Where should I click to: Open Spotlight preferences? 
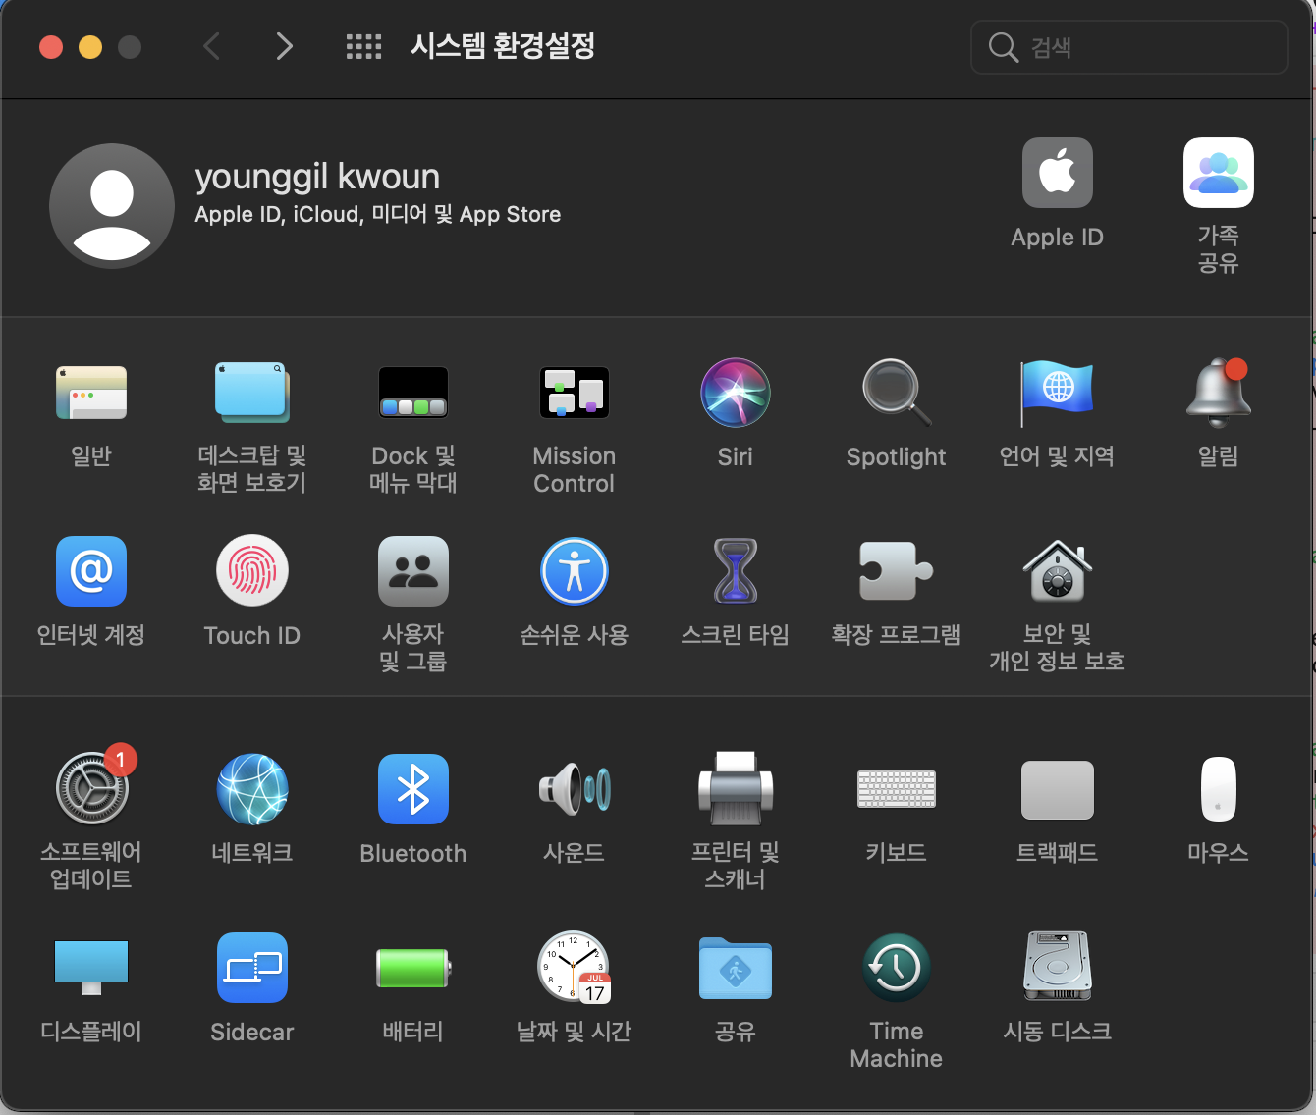(x=897, y=393)
